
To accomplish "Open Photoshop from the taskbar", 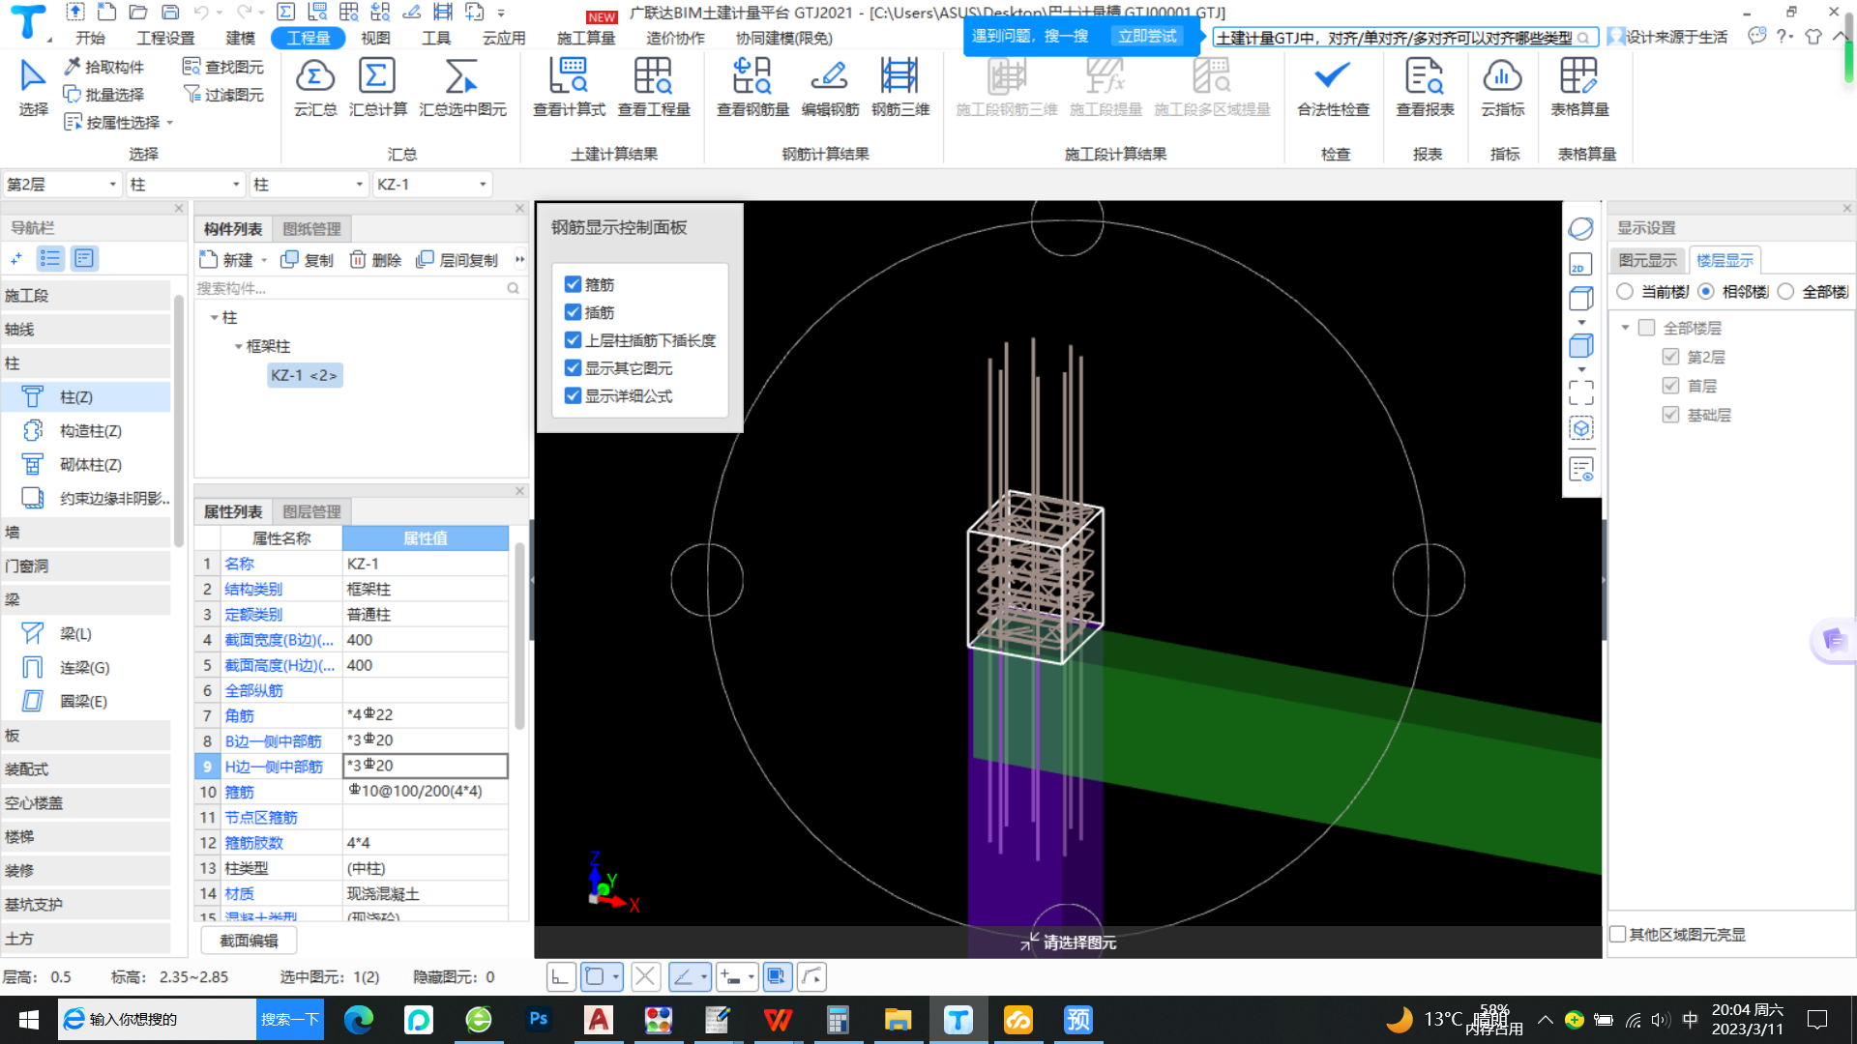I will pos(539,1020).
